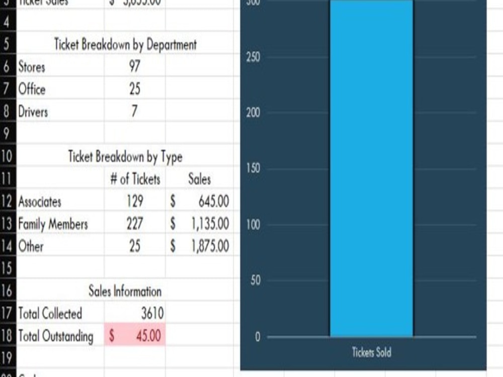
Task: Select the 'Sales' column header cell
Action: 200,178
